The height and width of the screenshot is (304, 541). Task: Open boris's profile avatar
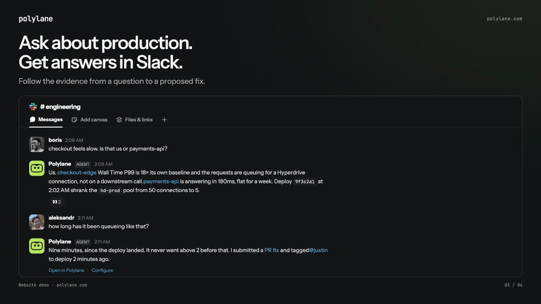click(x=37, y=144)
